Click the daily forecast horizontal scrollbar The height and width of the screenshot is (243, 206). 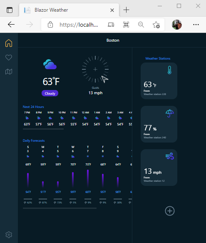(60, 208)
